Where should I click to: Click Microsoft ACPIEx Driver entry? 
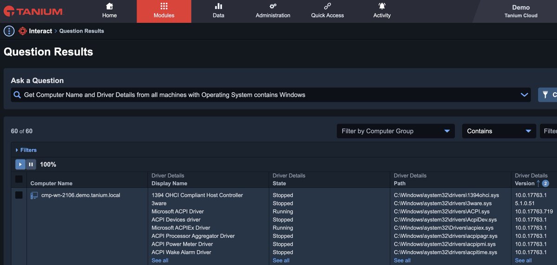181,228
